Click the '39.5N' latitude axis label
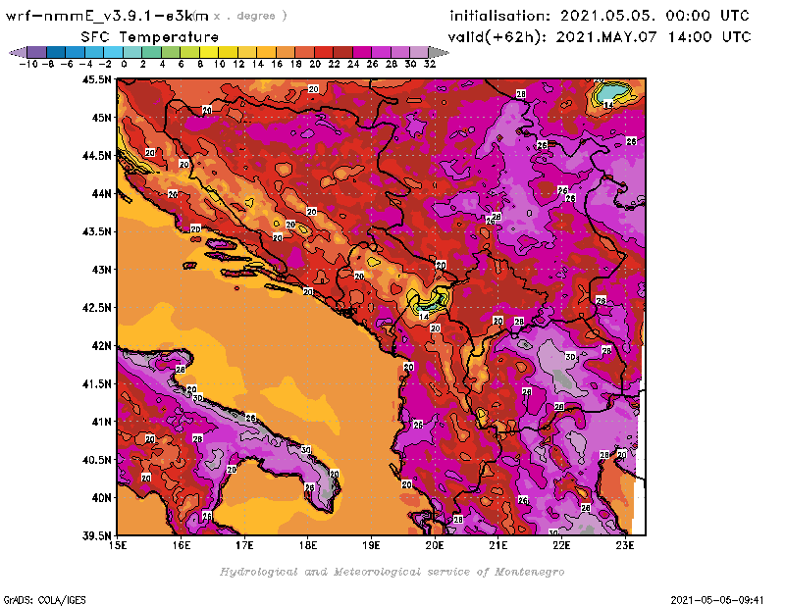 tap(97, 536)
